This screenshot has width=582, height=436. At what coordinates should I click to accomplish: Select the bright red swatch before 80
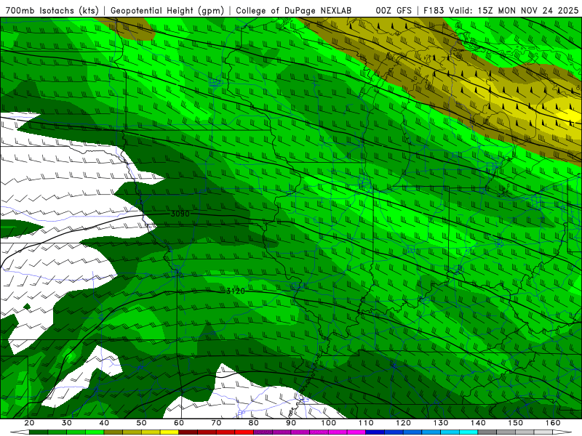coord(244,432)
